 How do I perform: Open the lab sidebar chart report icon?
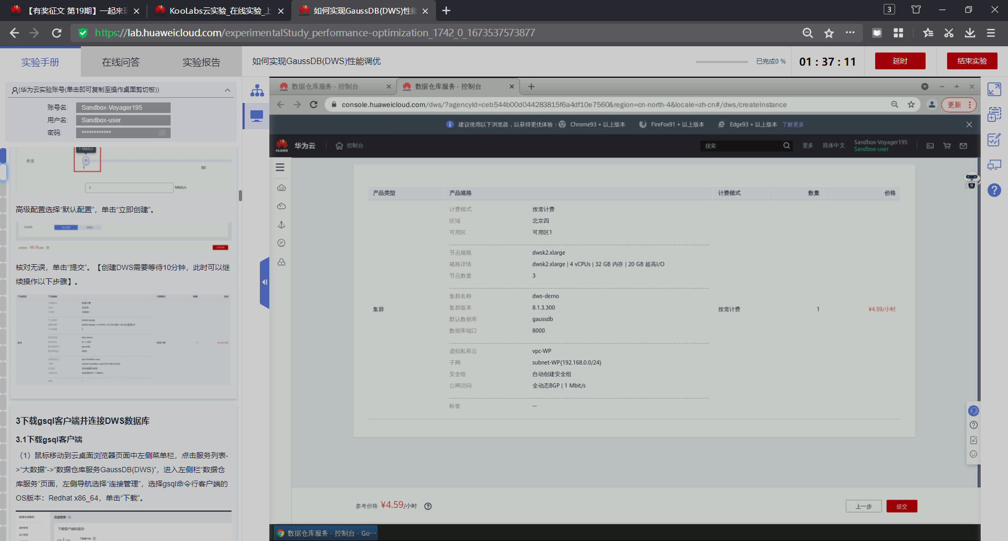click(x=994, y=140)
